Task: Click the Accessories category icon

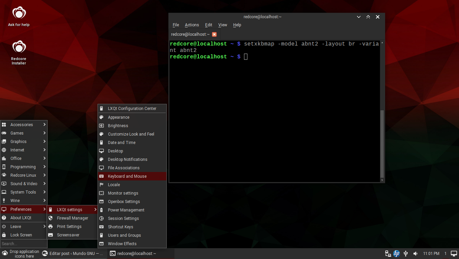Action: point(4,125)
